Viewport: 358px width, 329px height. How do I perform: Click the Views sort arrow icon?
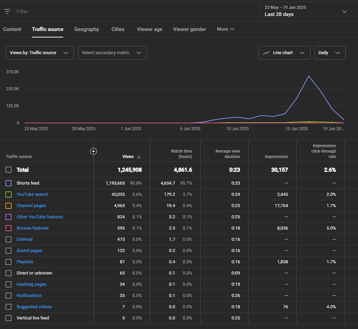[139, 157]
